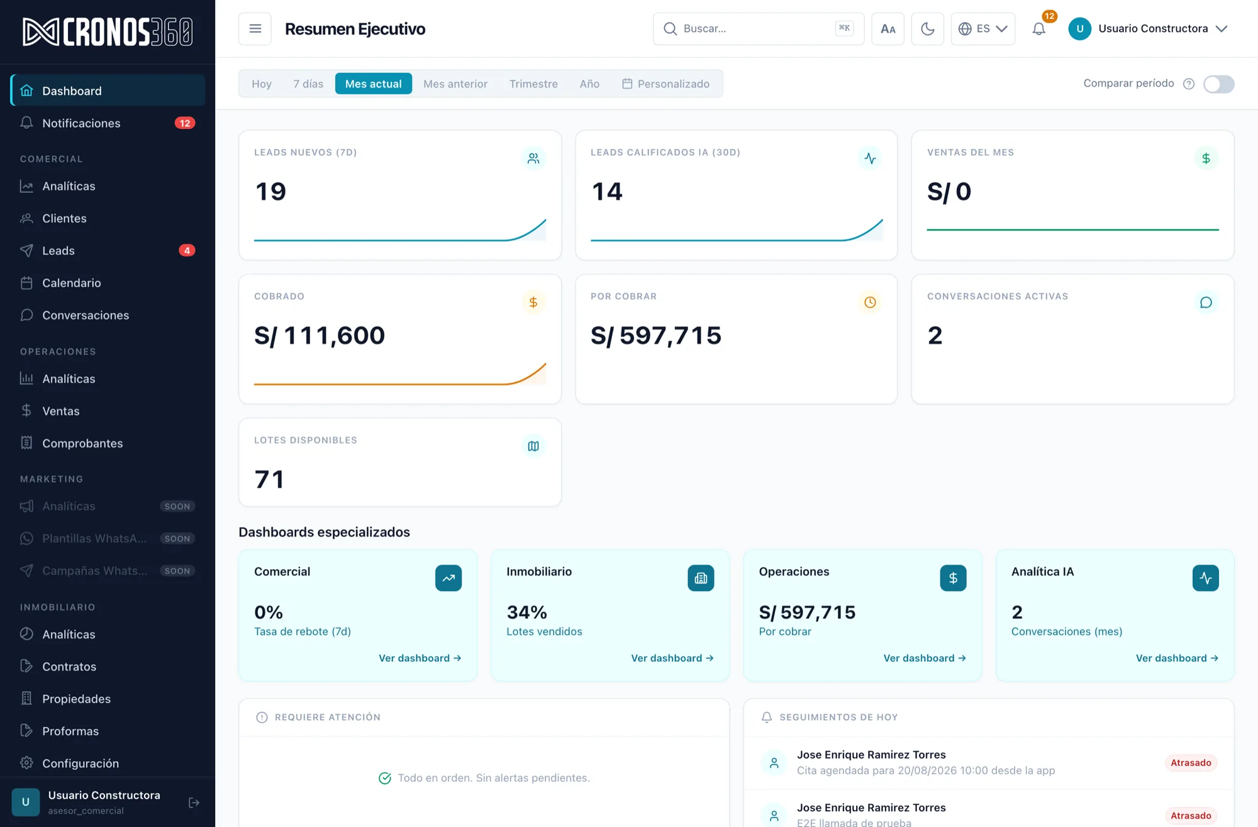Image resolution: width=1258 pixels, height=827 pixels.
Task: Open Calendario in the sidebar
Action: [108, 283]
